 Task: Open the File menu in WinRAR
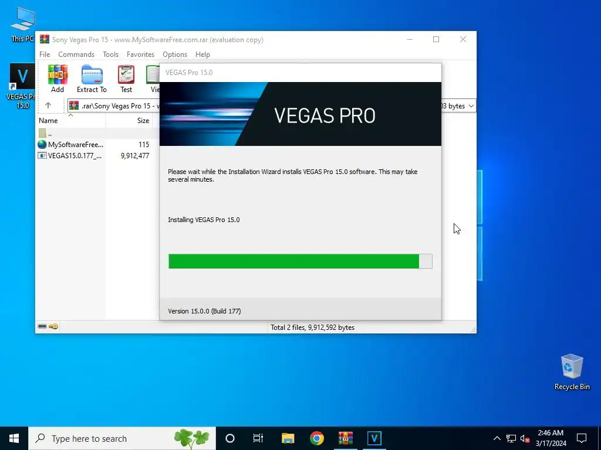pos(45,54)
